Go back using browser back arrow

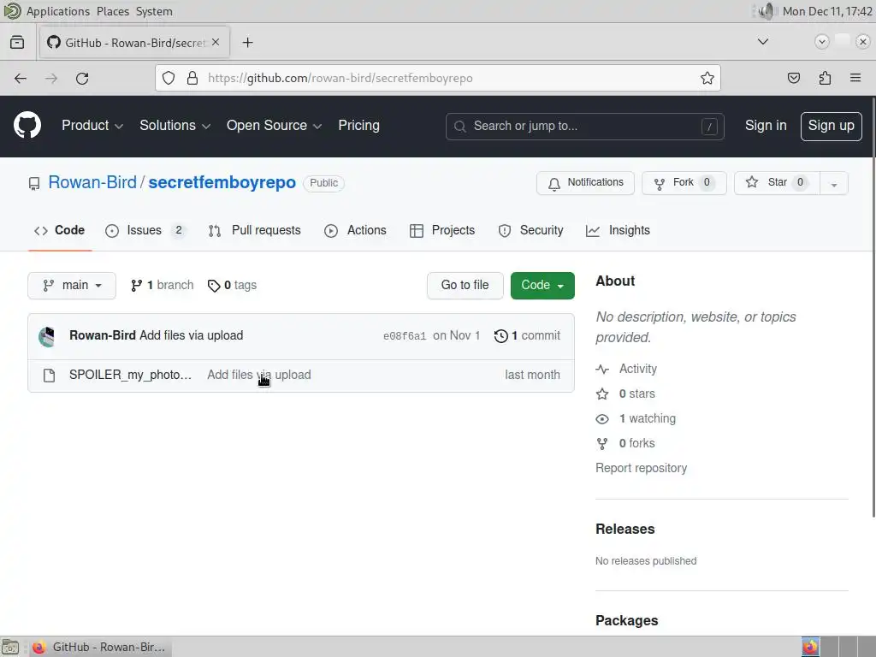[x=21, y=79]
